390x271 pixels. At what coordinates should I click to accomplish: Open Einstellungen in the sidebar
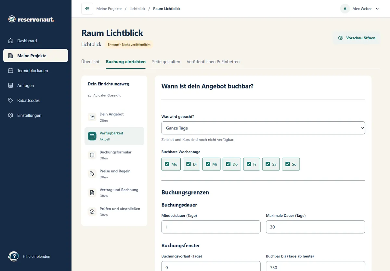point(36,115)
